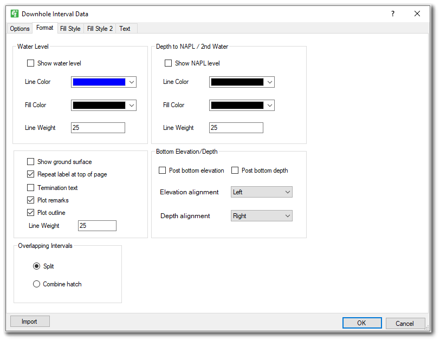Click Water Level Line Weight field
Viewport: 440px width, 341px height.
coord(98,128)
